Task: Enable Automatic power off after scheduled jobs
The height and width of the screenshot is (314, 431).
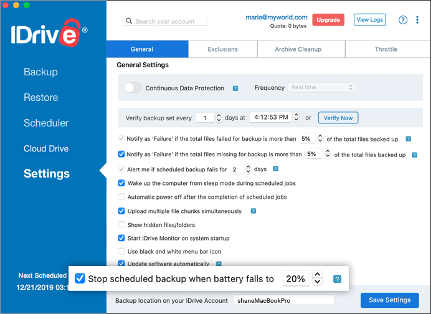Action: 121,197
